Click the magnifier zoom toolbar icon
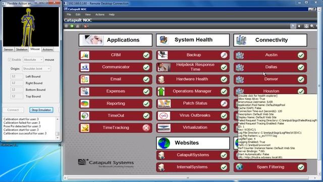This screenshot has width=323, height=182. (x=312, y=26)
